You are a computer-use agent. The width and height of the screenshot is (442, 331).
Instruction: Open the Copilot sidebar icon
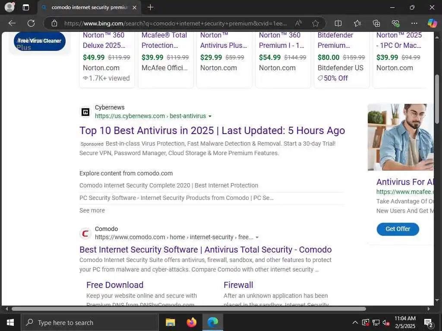tap(432, 23)
